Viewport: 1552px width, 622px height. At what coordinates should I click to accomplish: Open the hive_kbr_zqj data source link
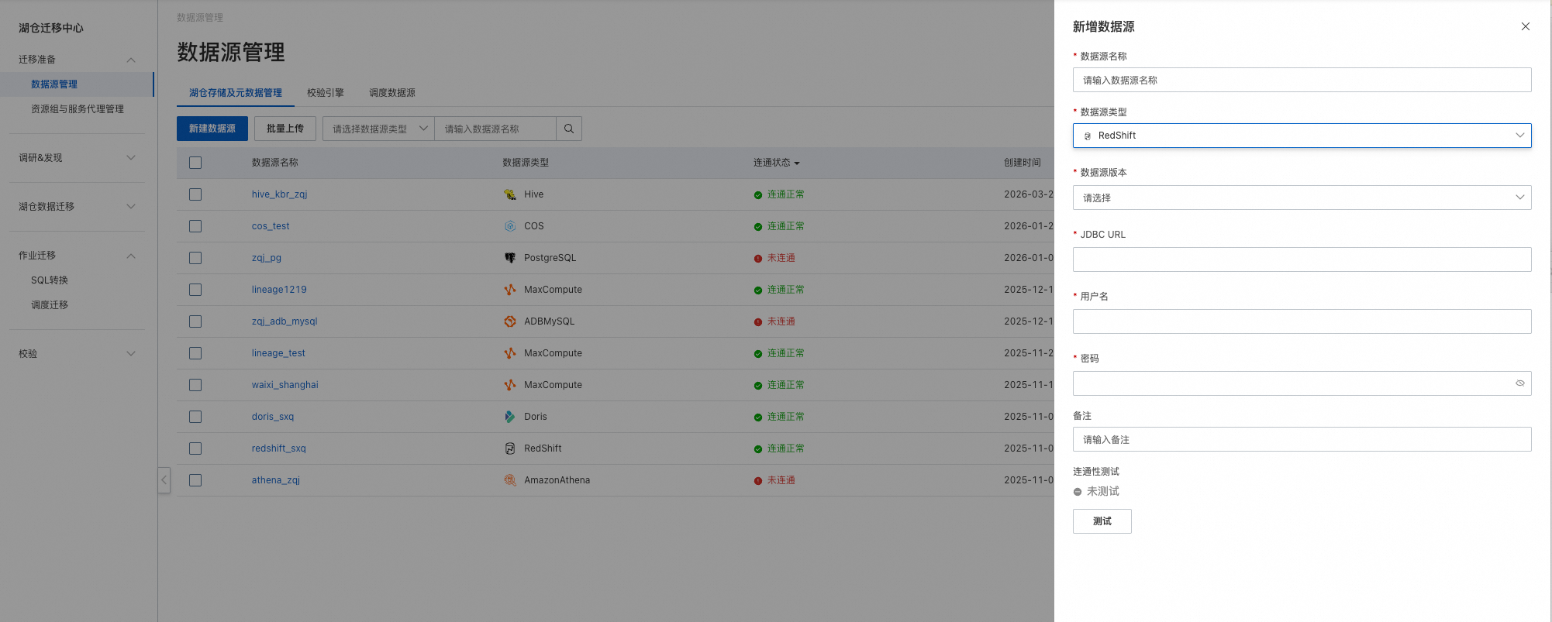[279, 194]
